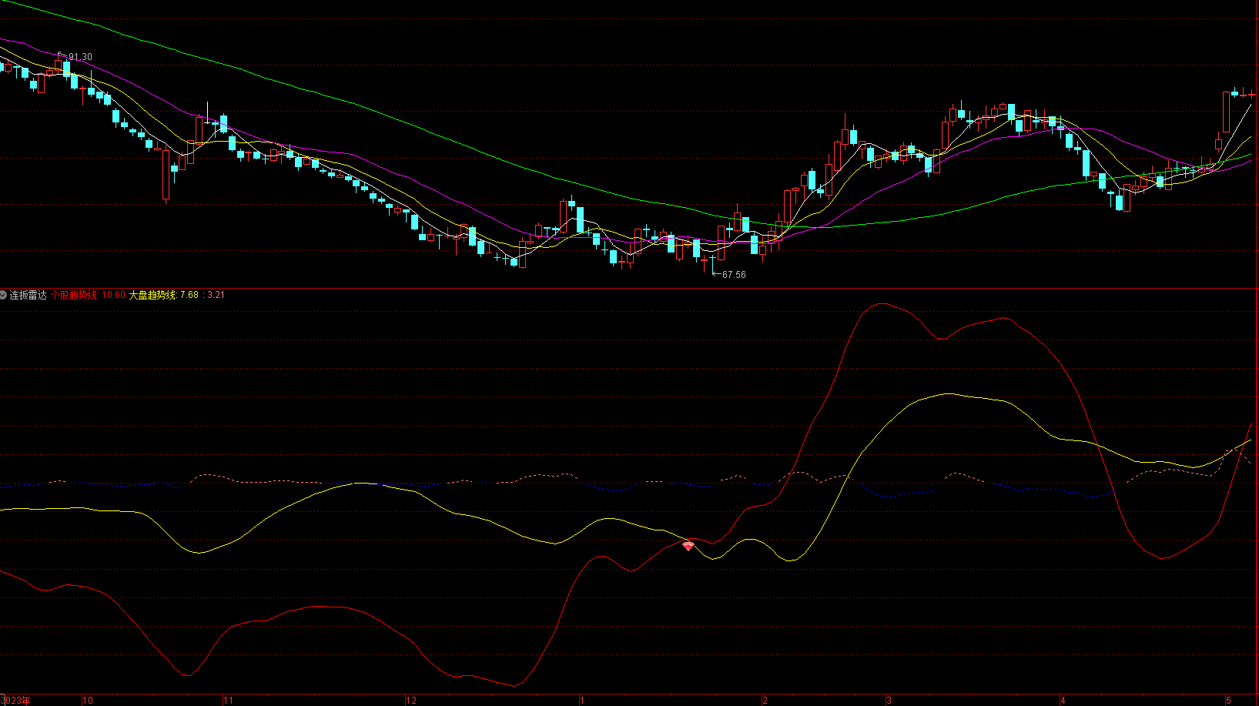Viewport: 1259px width, 706px height.
Task: Select the month 5 marker on the time axis
Action: coord(1228,701)
